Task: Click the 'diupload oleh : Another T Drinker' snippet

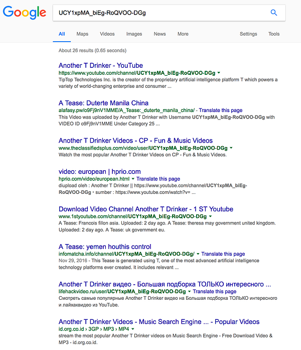Action: click(153, 189)
